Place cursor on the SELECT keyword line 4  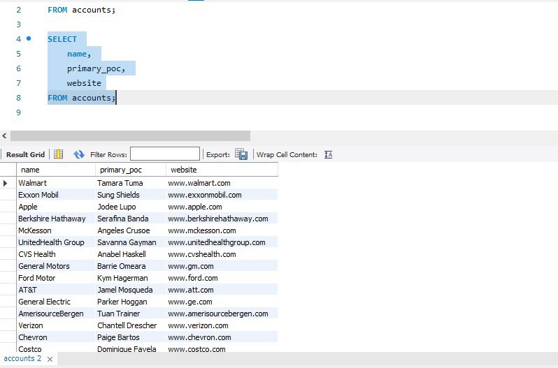[x=62, y=39]
